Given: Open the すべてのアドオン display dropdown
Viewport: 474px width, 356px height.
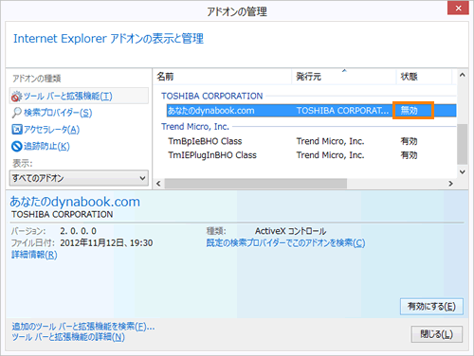Looking at the screenshot, I should click(x=79, y=178).
